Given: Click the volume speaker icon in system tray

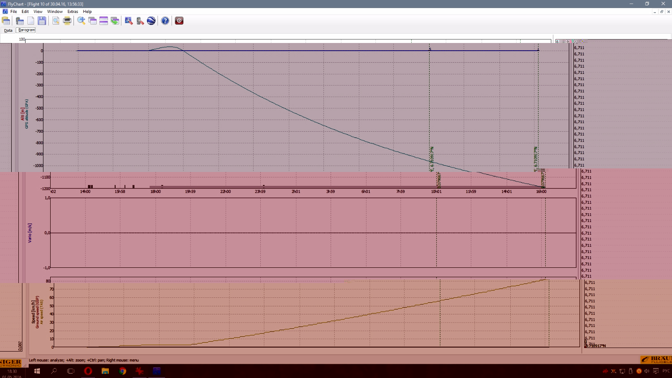Looking at the screenshot, I should [x=646, y=371].
